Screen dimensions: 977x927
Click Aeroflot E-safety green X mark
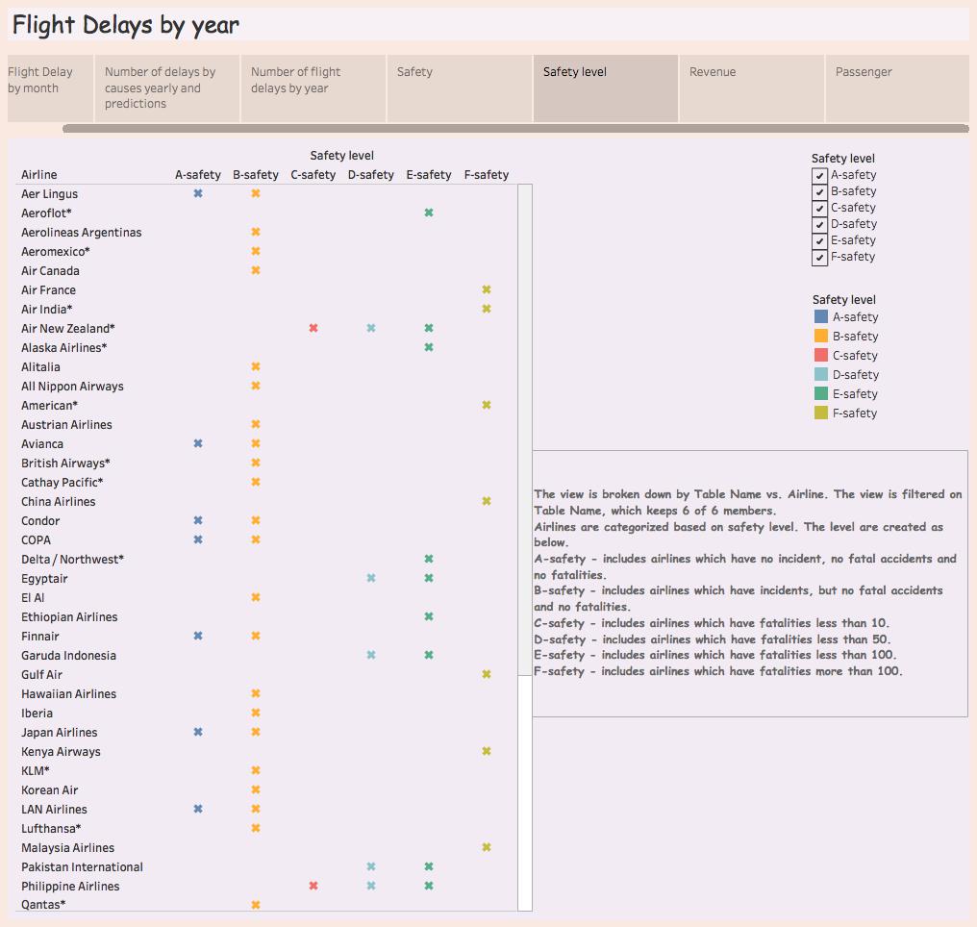click(429, 213)
